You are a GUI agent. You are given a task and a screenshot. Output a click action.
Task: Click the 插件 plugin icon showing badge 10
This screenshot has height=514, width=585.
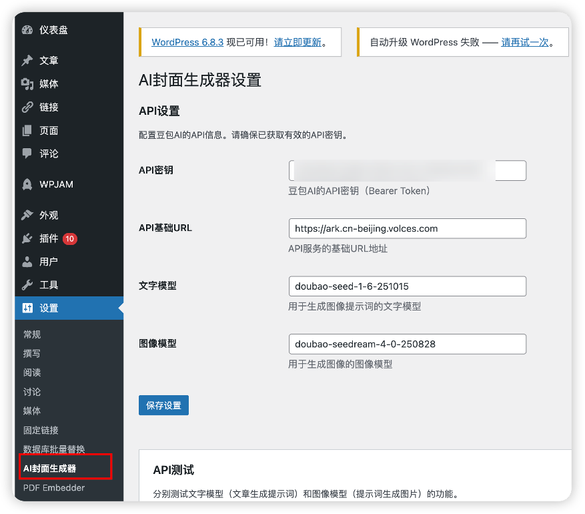coord(27,238)
